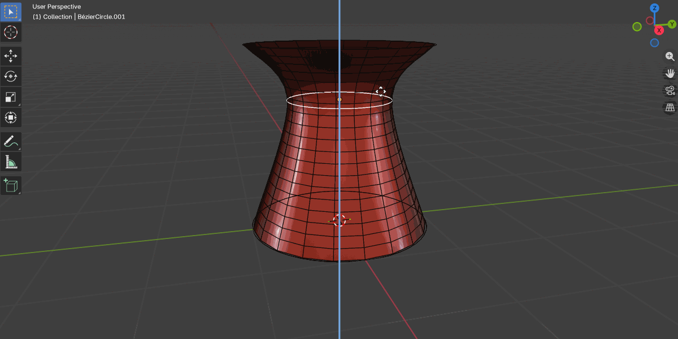Activate the Add Cube tool
The width and height of the screenshot is (678, 339).
(x=11, y=185)
